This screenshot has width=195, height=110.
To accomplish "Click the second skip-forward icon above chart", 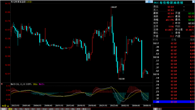I will pos(149,2).
